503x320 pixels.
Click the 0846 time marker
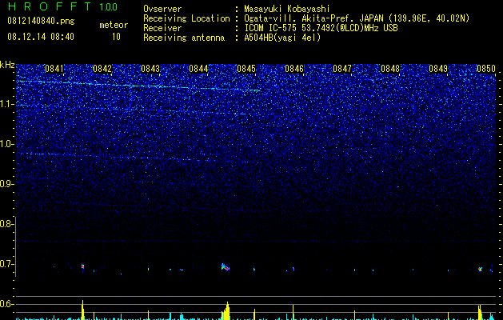[294, 69]
